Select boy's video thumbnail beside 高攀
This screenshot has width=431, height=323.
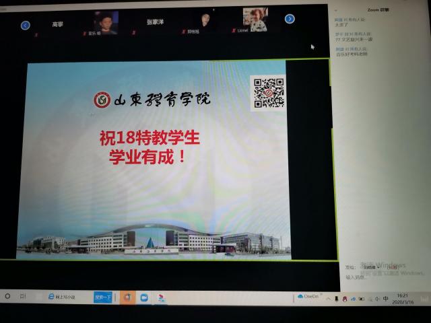pos(106,22)
